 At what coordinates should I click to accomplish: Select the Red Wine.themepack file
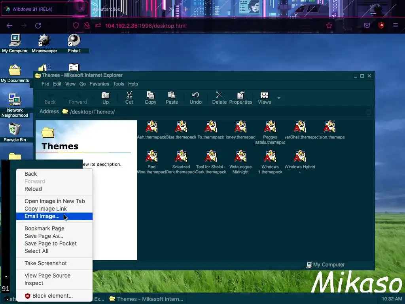(151, 162)
